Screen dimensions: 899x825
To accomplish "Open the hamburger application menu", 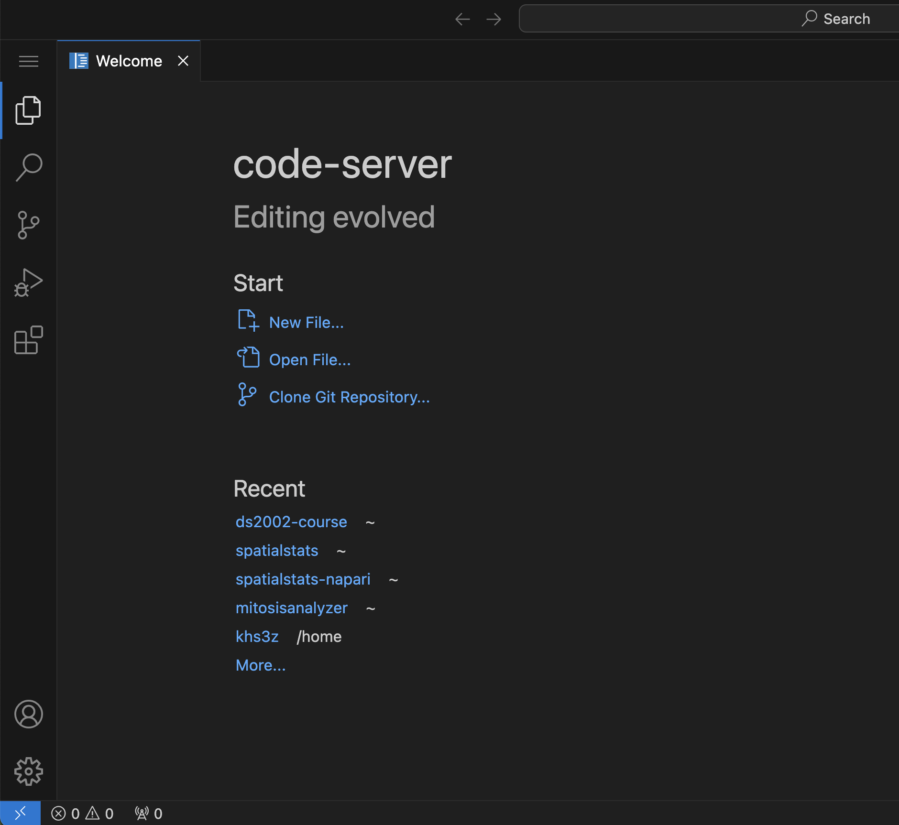I will point(28,61).
